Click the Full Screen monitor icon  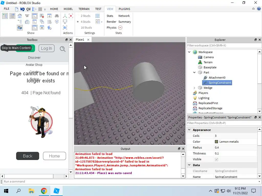65,22
